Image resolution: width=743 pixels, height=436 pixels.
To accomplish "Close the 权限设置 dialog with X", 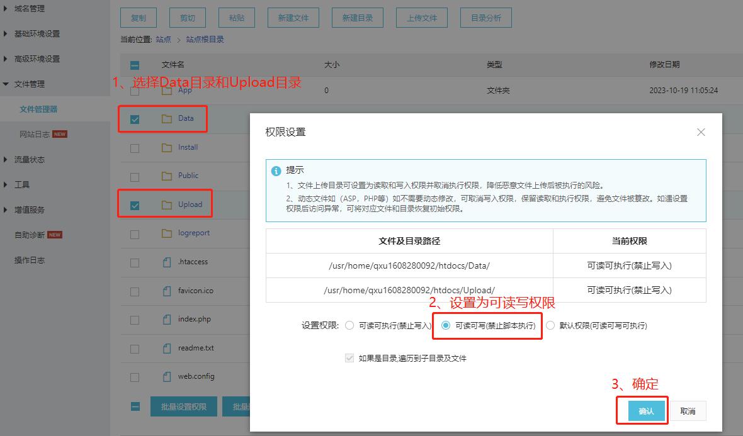I will [x=701, y=132].
